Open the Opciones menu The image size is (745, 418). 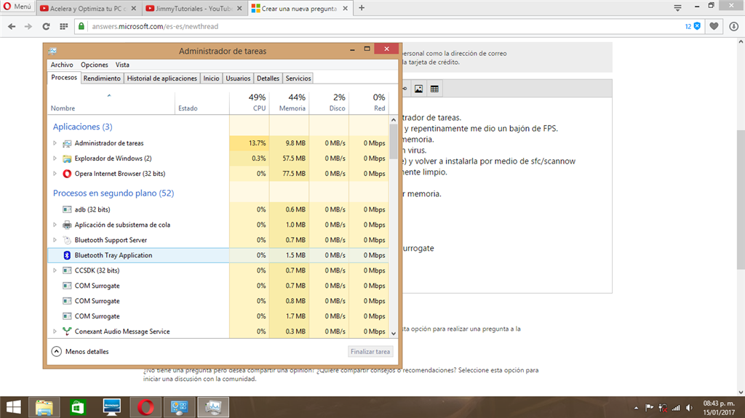(94, 65)
